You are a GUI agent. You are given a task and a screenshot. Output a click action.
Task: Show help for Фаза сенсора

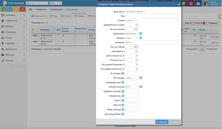tap(123, 109)
